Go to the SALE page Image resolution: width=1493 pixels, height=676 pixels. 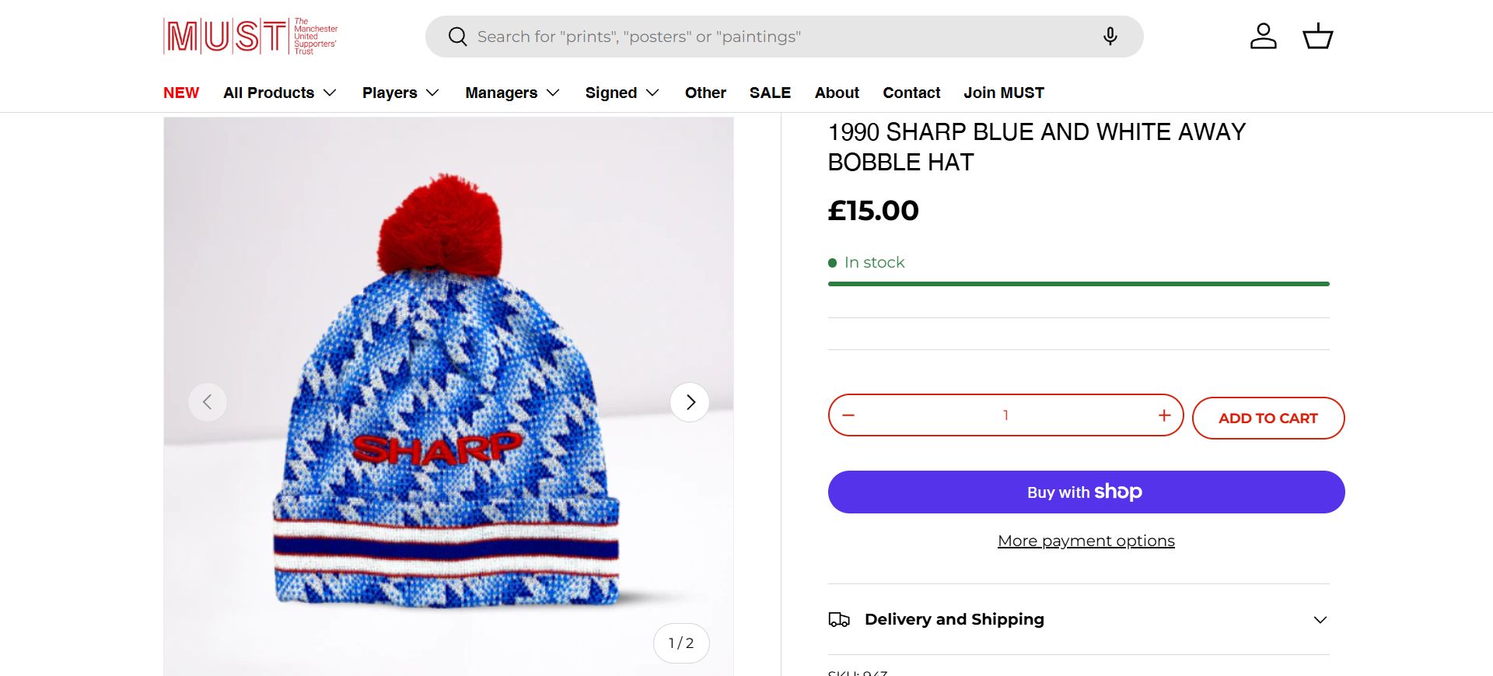click(770, 93)
